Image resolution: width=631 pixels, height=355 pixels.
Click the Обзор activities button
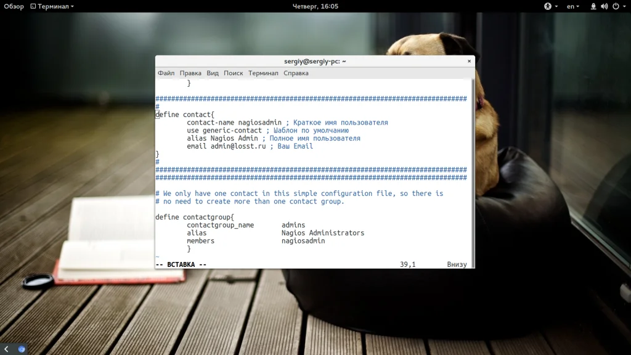pos(14,6)
